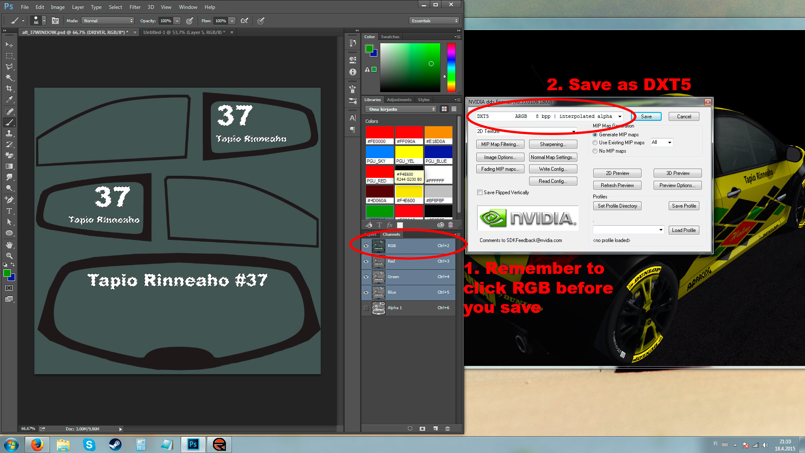This screenshot has width=805, height=453.
Task: Select the Hand tool
Action: 9,245
